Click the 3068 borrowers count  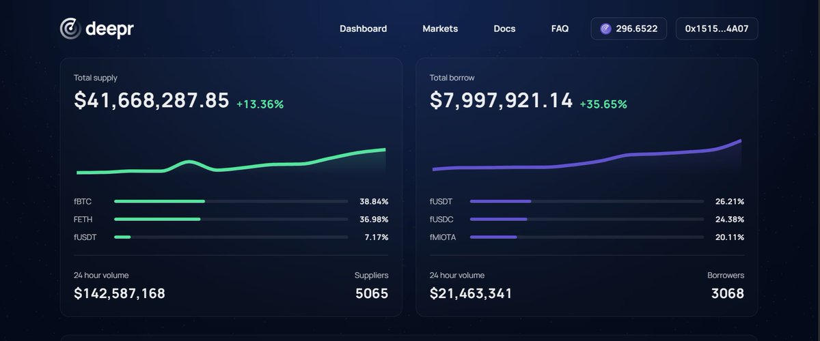tap(727, 294)
